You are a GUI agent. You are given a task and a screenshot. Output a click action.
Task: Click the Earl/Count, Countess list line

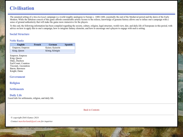(x=20, y=63)
